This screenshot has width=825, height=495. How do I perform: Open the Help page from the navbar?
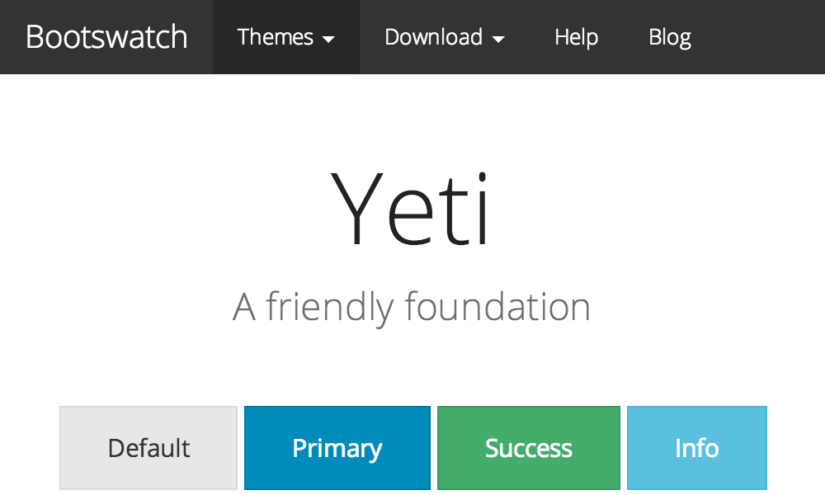pos(577,37)
